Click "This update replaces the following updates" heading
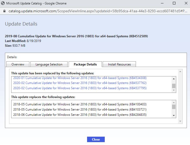190x145 pixels. coord(43,97)
